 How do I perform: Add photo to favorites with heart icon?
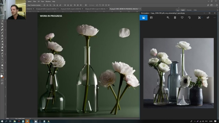[182, 17]
